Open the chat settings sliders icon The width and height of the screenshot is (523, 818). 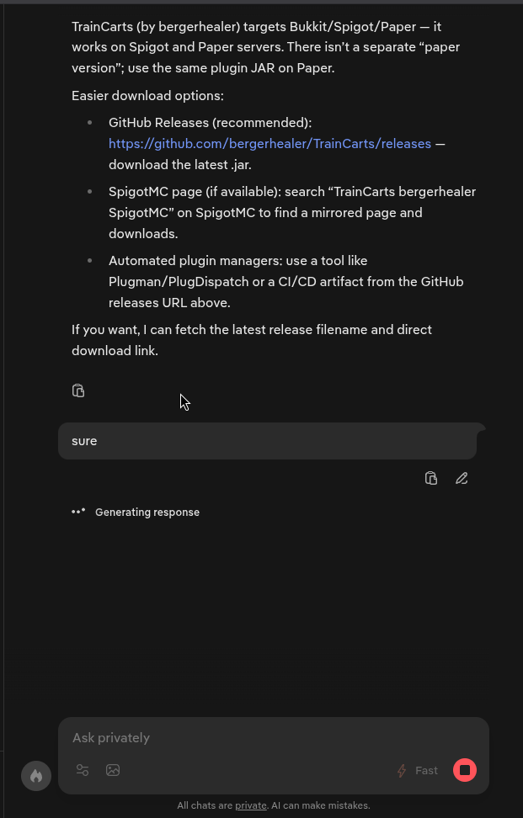pos(83,770)
